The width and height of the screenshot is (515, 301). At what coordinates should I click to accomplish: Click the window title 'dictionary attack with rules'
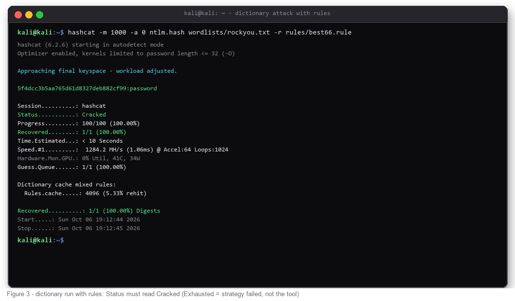point(257,13)
